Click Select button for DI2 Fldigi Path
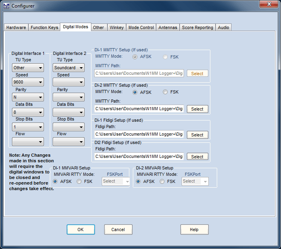Viewport: 281px width, 249px height. click(x=197, y=156)
